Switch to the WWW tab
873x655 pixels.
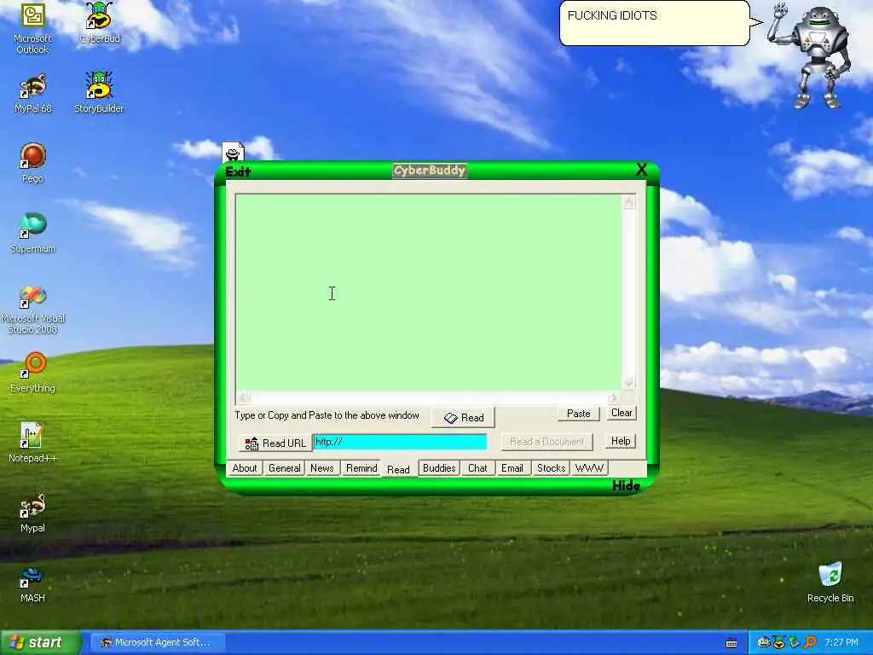[x=589, y=468]
